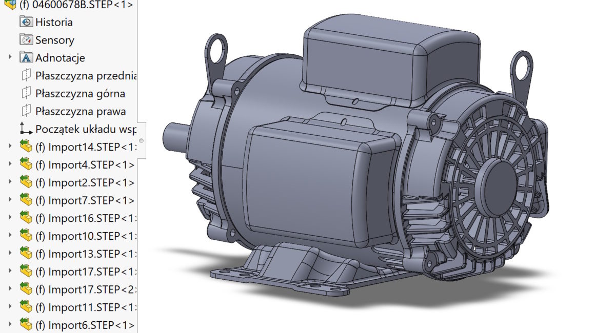Click the Import6.STEP component icon
This screenshot has height=333, width=595.
click(x=26, y=325)
